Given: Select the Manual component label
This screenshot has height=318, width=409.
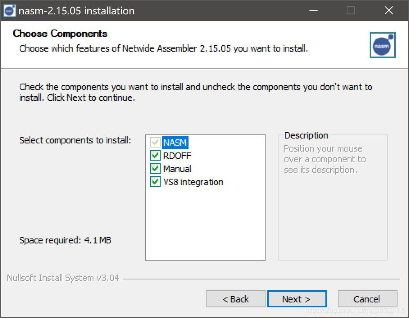Looking at the screenshot, I should [177, 169].
